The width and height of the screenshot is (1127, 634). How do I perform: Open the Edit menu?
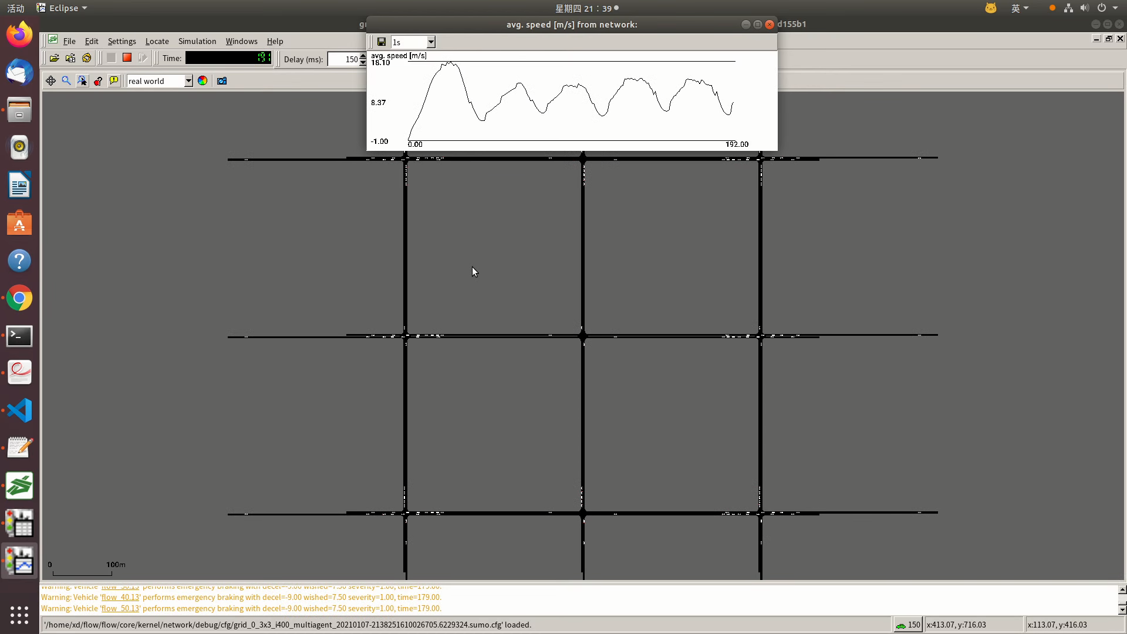[92, 41]
